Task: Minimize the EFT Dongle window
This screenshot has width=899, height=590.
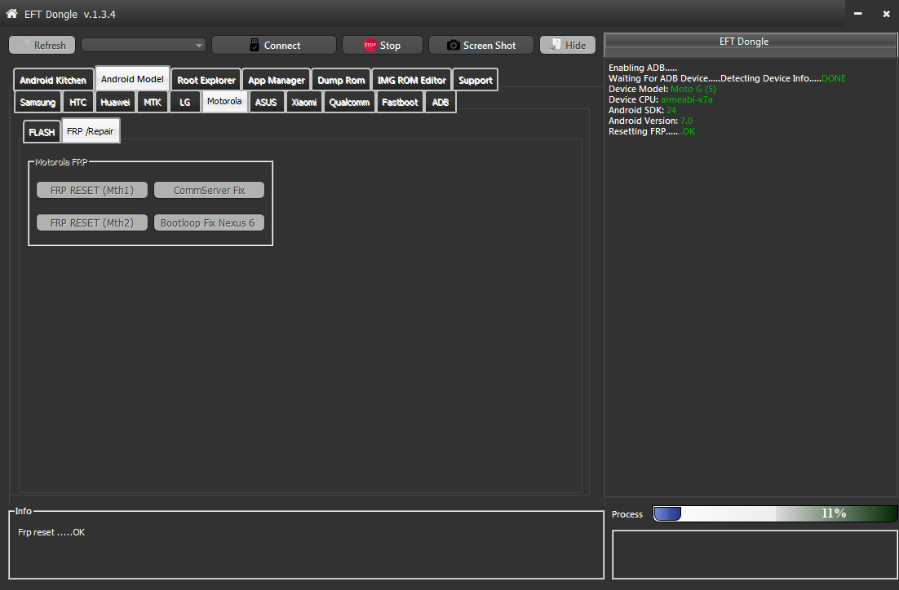Action: [857, 13]
